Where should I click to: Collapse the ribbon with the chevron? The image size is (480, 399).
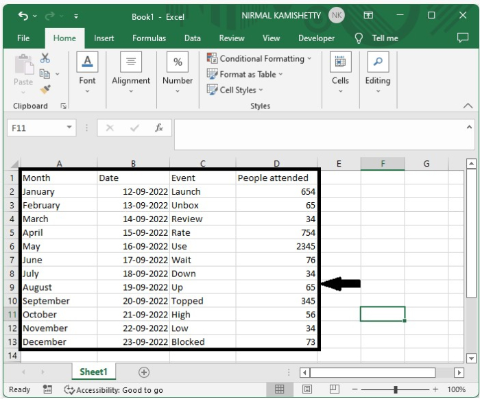tap(468, 106)
